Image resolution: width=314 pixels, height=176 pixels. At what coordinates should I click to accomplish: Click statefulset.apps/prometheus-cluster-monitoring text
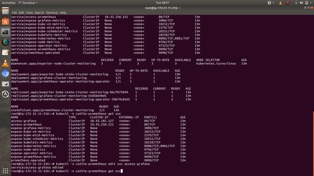pyautogui.click(x=52, y=110)
